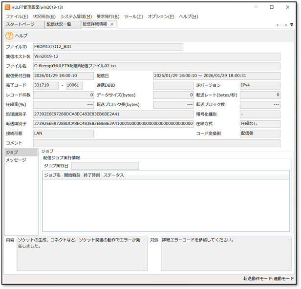This screenshot has width=301, height=289.
Task: Open the ファイル(F) menu
Action: coord(17,17)
